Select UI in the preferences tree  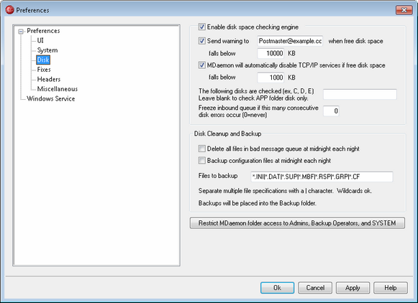pos(40,40)
